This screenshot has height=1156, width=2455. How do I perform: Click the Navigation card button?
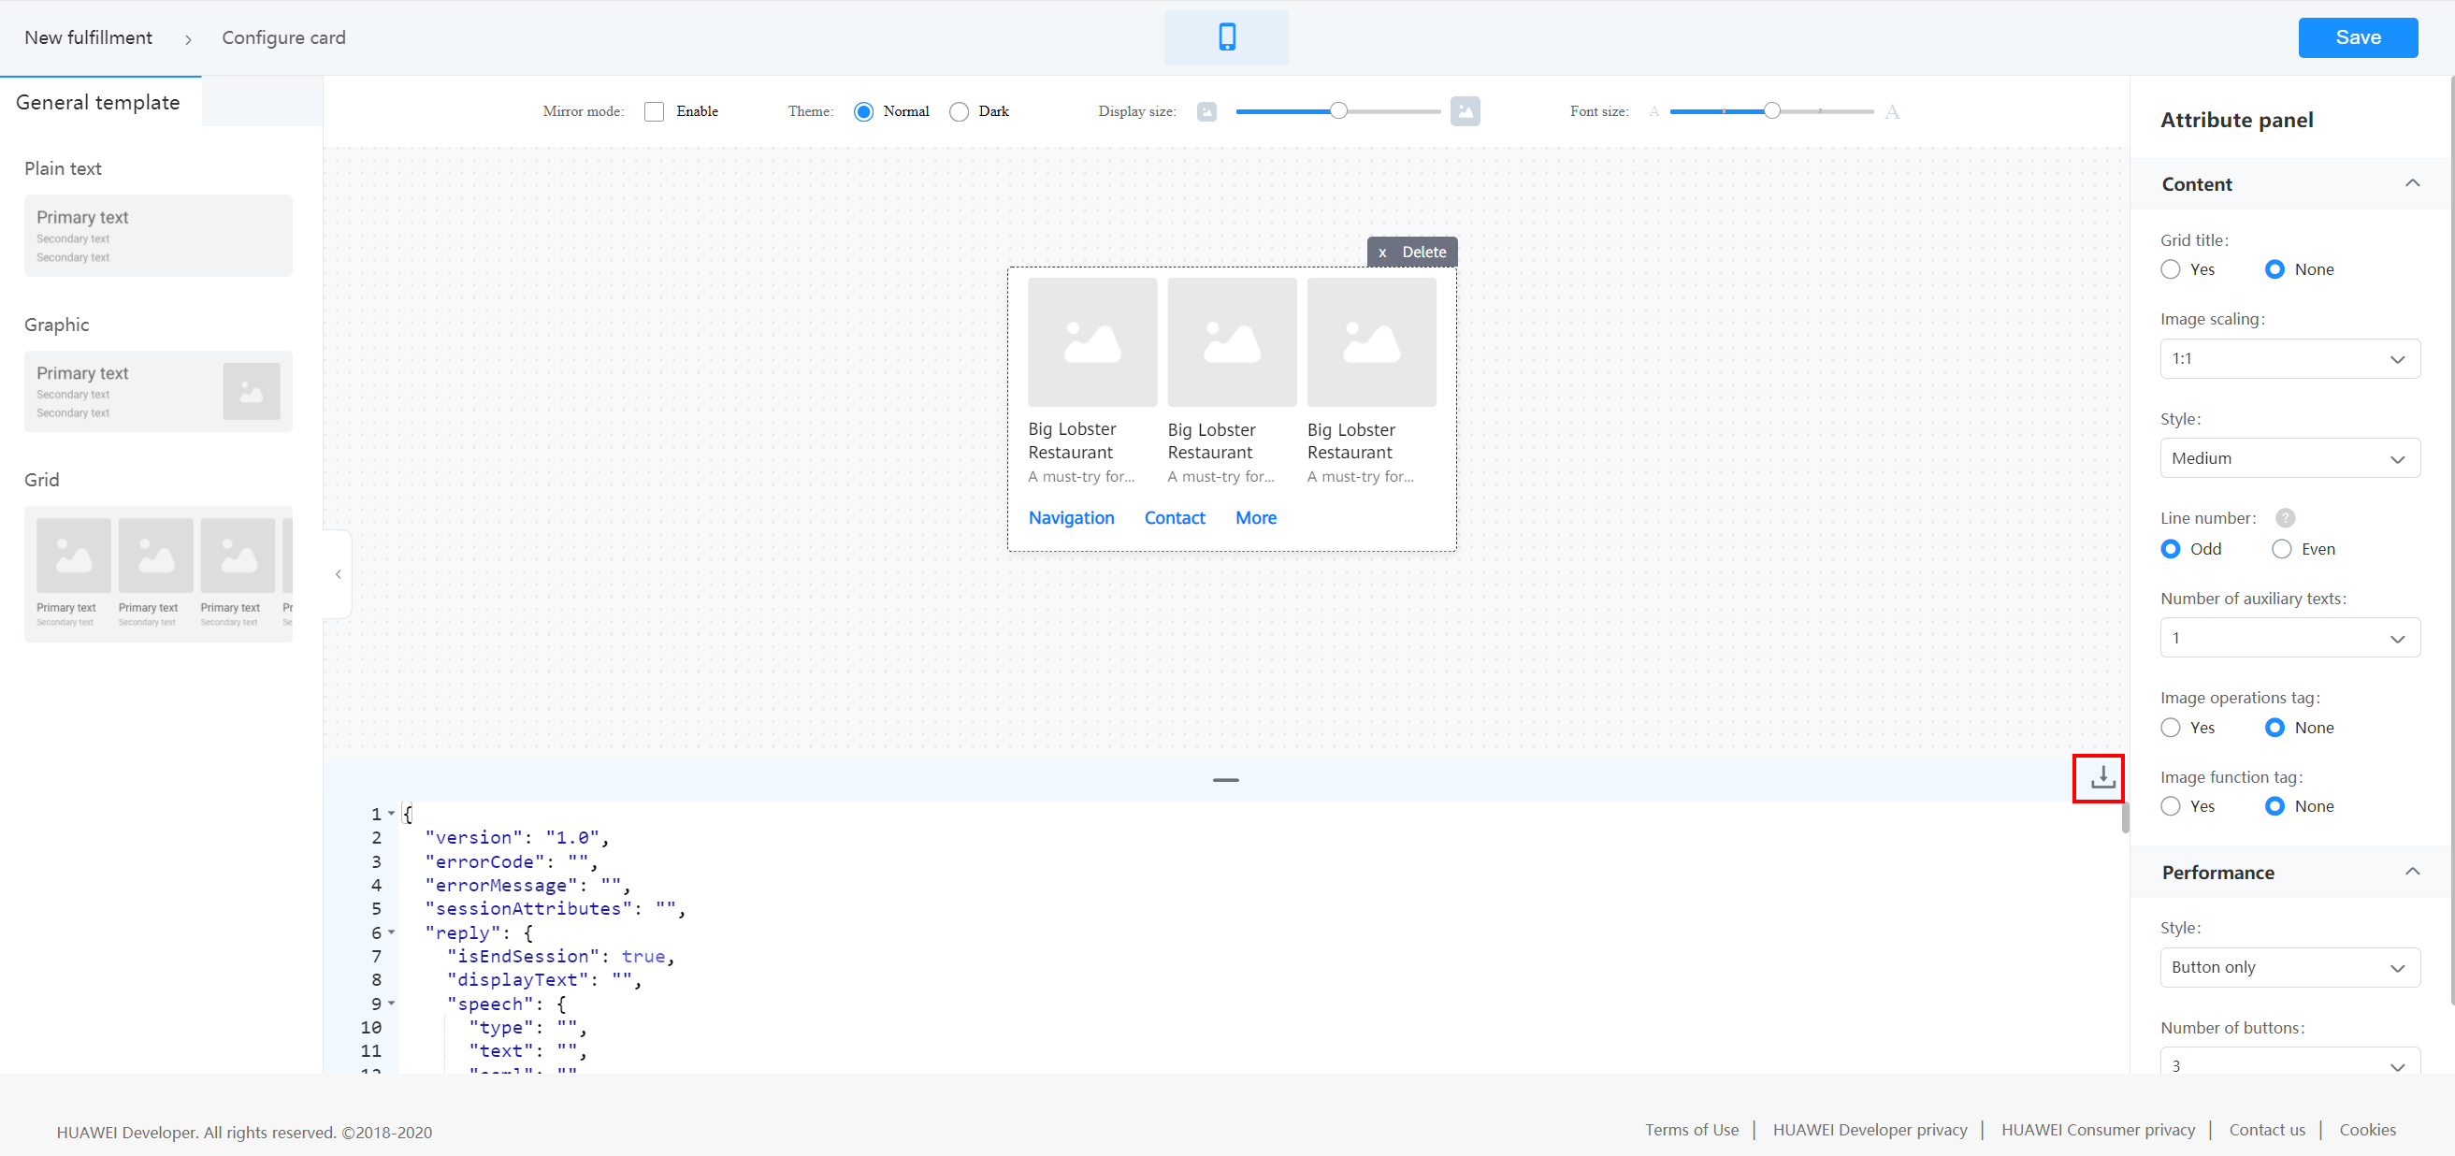(x=1071, y=517)
